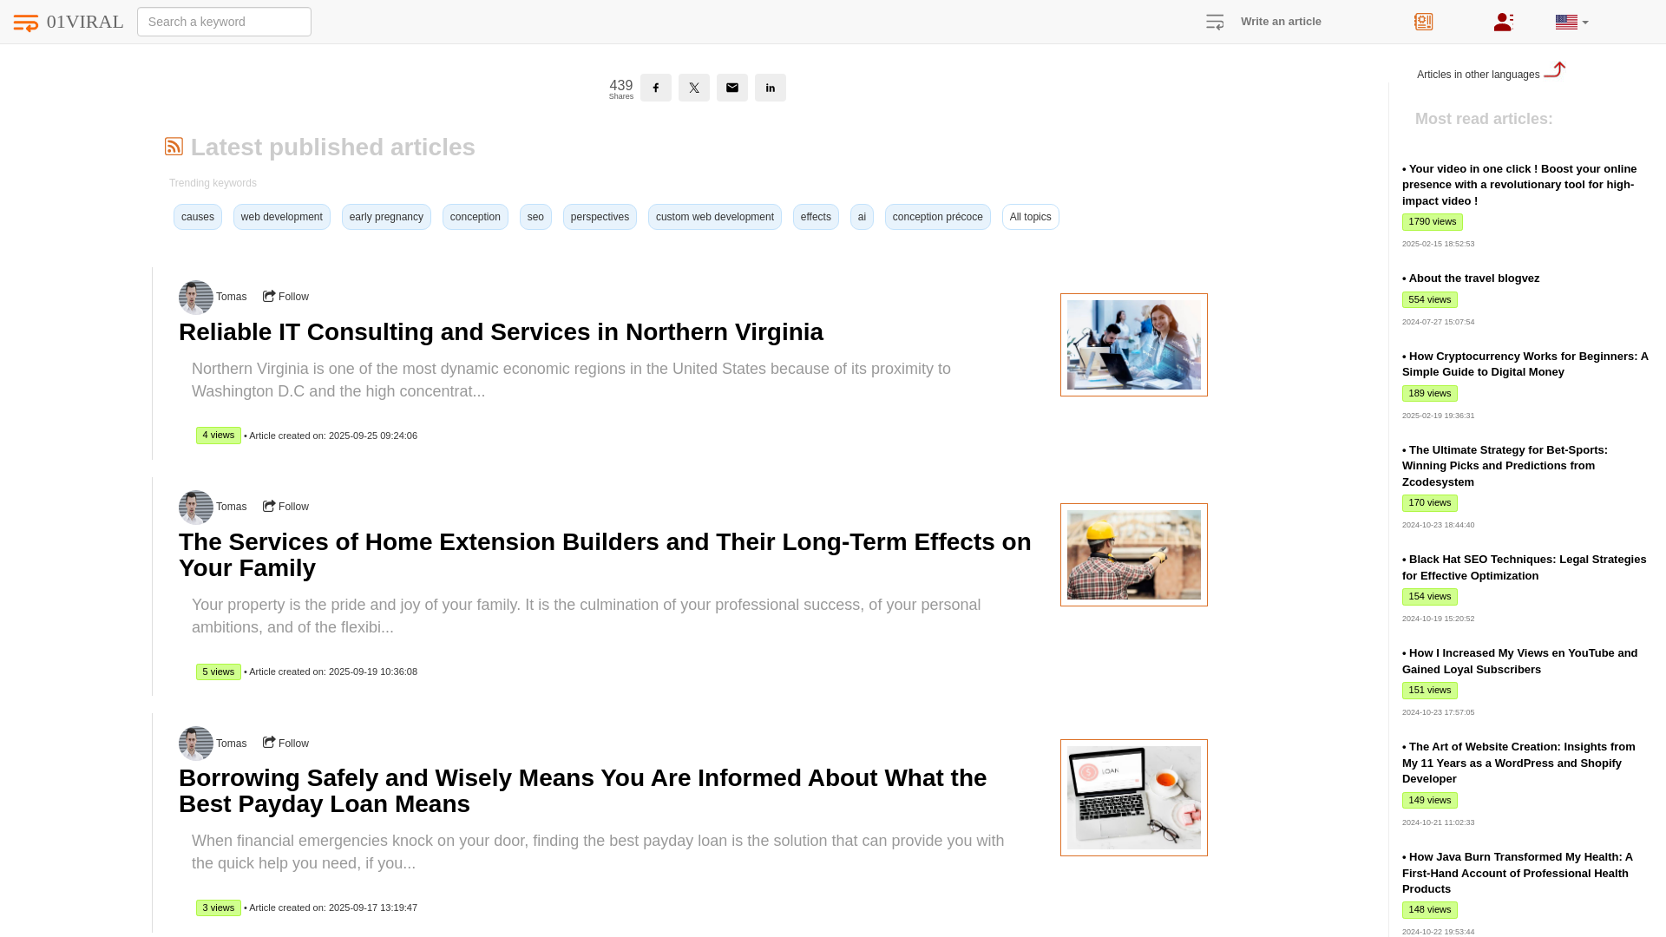Share the page on Facebook
Screen dimensions: 1666x937
[x=656, y=88]
